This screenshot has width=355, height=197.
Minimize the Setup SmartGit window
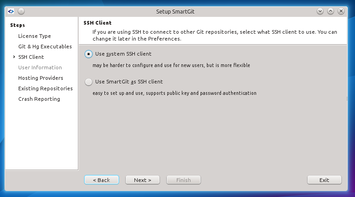(x=320, y=10)
